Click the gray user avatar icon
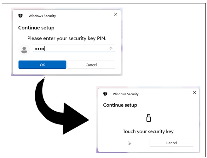207x158 pixels. coord(24,50)
